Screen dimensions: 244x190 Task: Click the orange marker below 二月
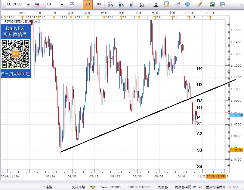pos(39,17)
